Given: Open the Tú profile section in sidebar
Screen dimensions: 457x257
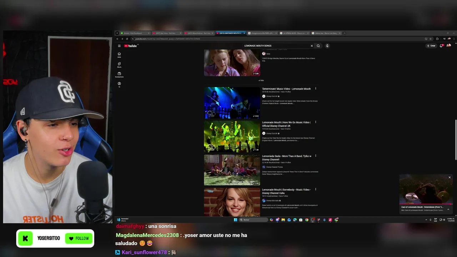Looking at the screenshot, I should point(119,84).
